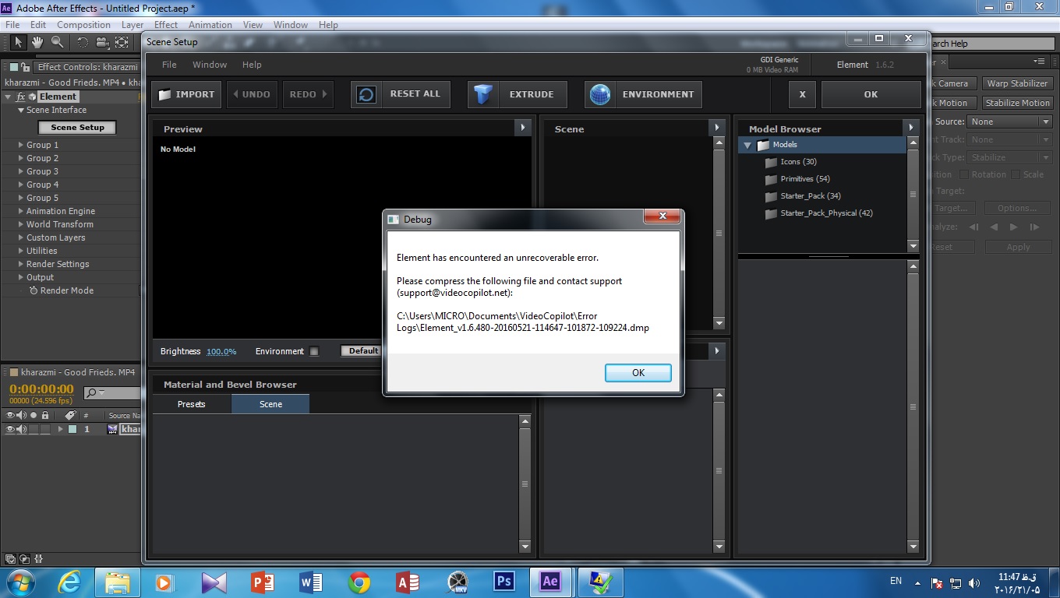Click the Windows Start button
The width and height of the screenshot is (1060, 598).
click(20, 582)
